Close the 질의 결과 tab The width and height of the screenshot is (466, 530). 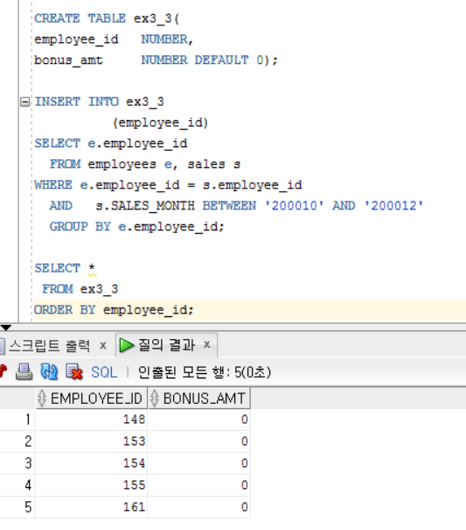(207, 345)
